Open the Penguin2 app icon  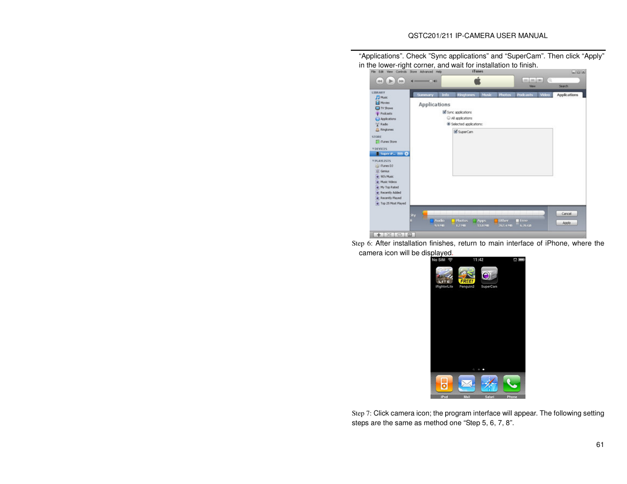[467, 275]
